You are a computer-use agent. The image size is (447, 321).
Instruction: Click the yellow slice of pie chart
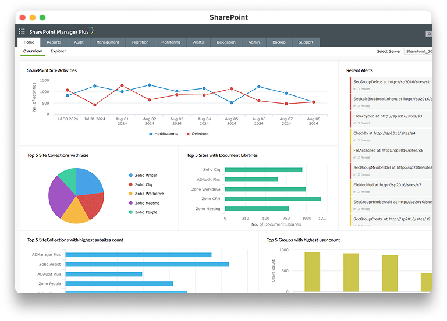point(76,213)
